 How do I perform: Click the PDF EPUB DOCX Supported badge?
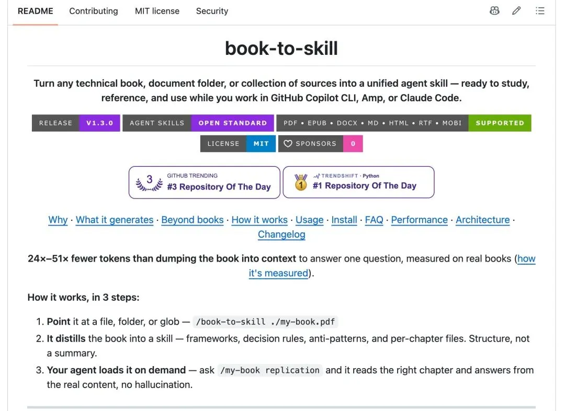pos(403,123)
